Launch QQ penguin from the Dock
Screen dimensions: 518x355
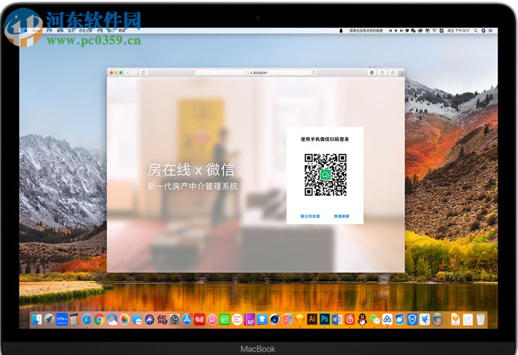(x=362, y=320)
